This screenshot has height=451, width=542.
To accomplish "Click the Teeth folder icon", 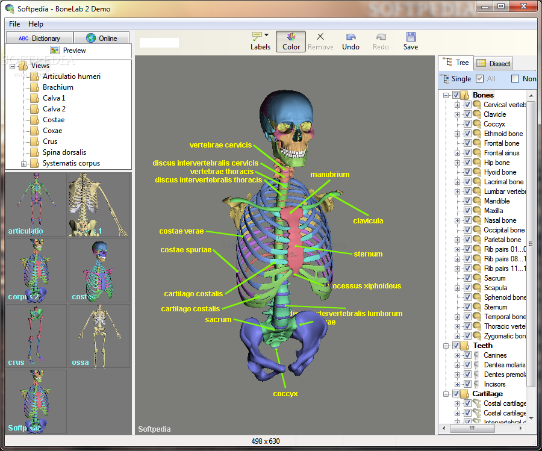I will [466, 345].
